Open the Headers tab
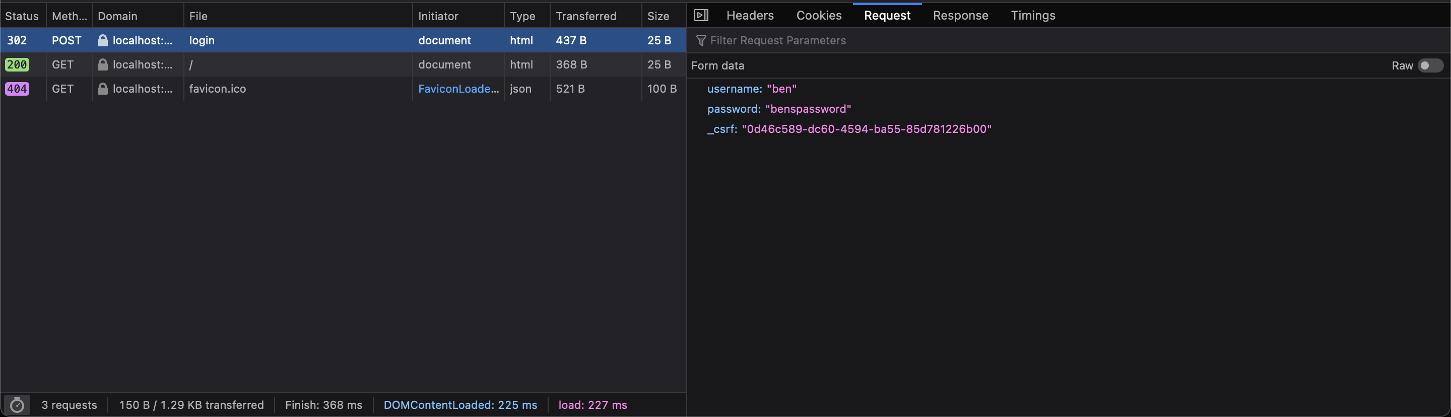The image size is (1451, 417). [750, 16]
